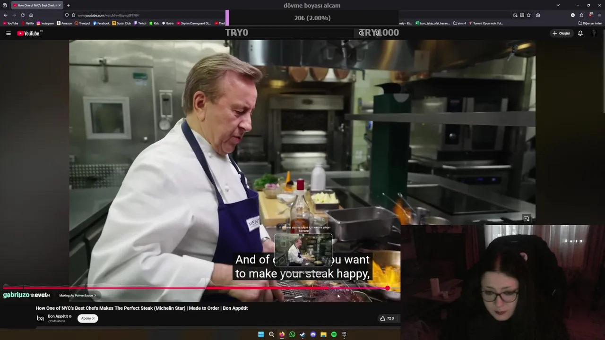Click the browser forward arrow

coord(14,15)
